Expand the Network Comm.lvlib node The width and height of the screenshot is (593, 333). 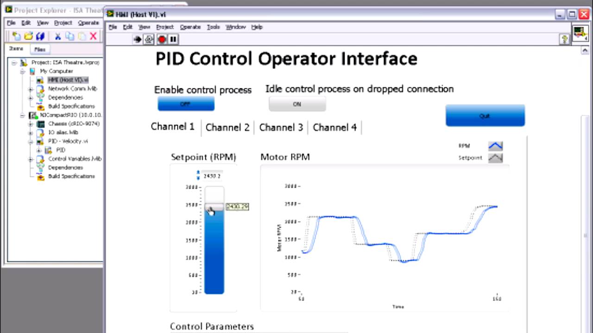tap(31, 89)
